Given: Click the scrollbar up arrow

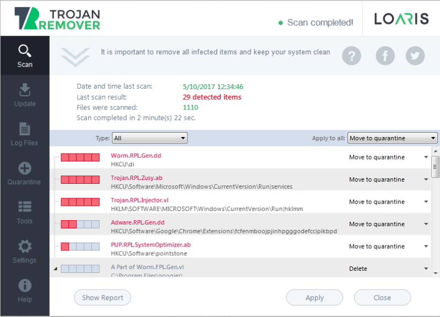Looking at the screenshot, I should pyautogui.click(x=436, y=151).
